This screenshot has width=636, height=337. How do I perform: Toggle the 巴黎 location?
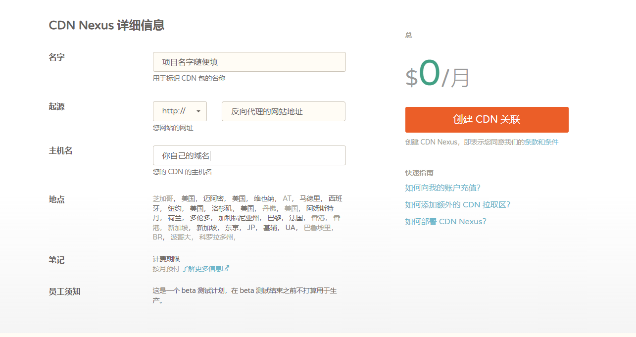pos(274,218)
